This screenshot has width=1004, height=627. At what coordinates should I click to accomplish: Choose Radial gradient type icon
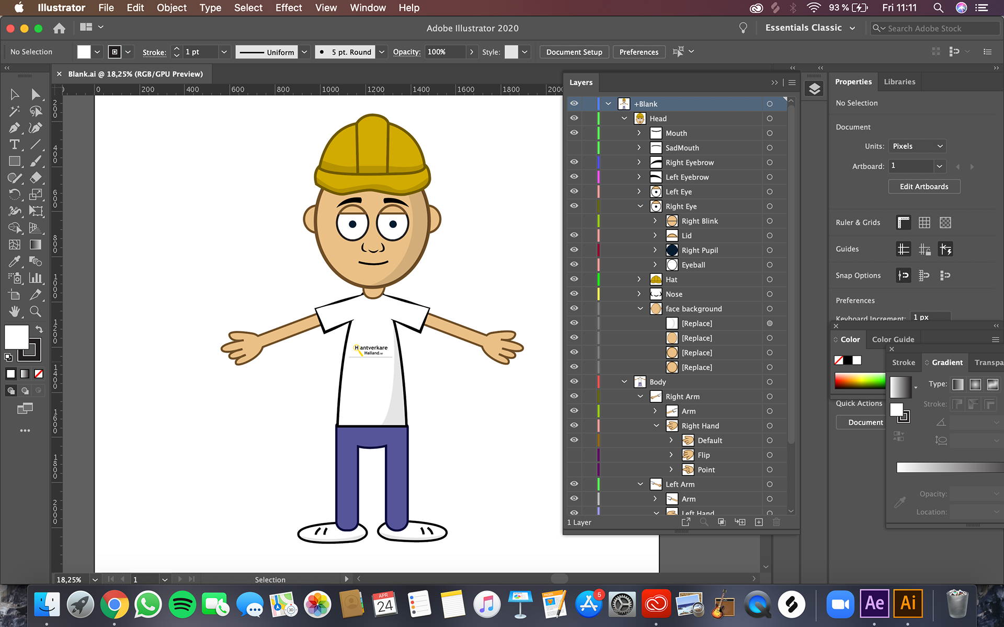975,385
